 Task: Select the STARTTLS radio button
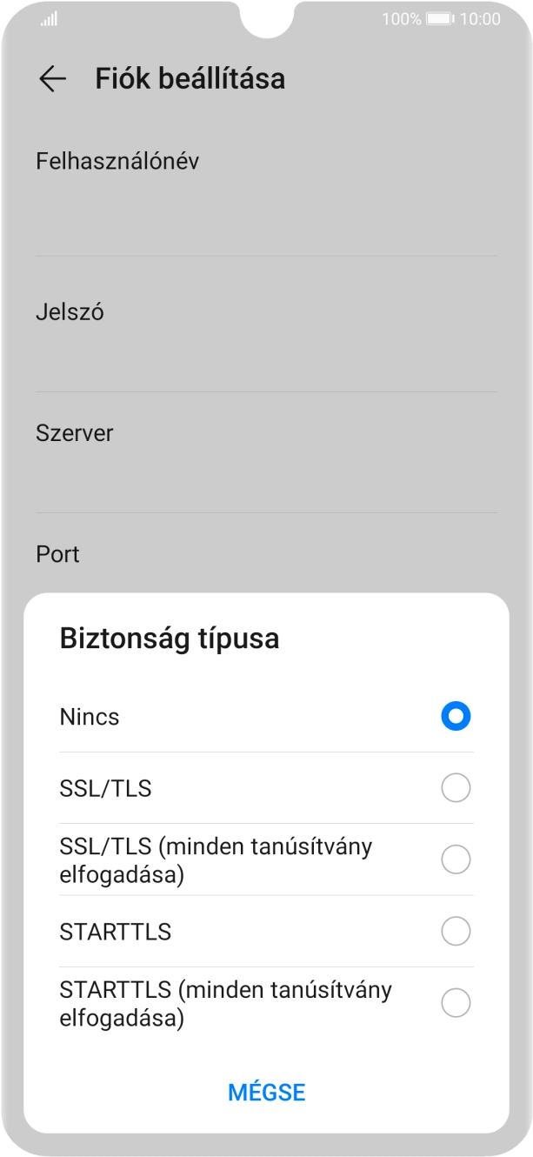[456, 932]
